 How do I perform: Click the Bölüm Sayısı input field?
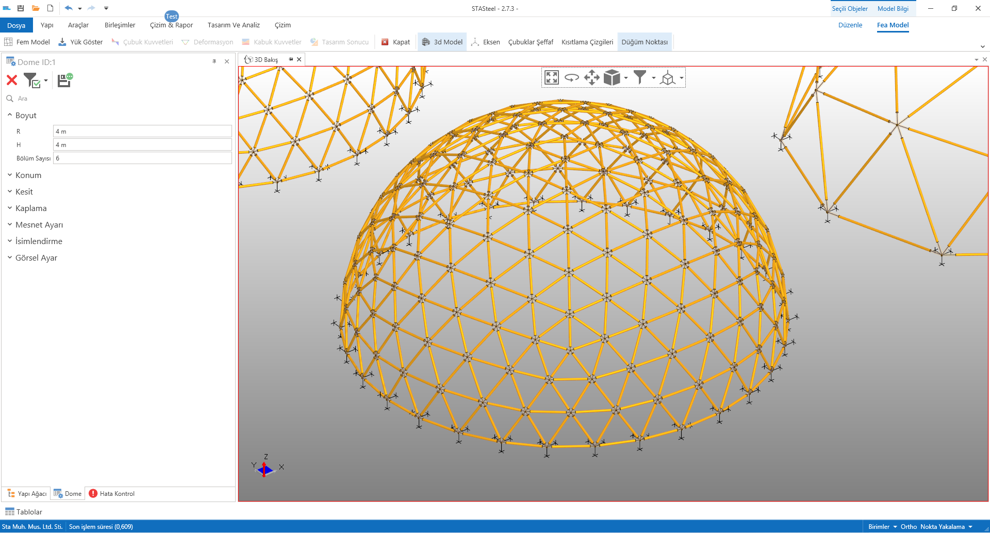(x=142, y=158)
